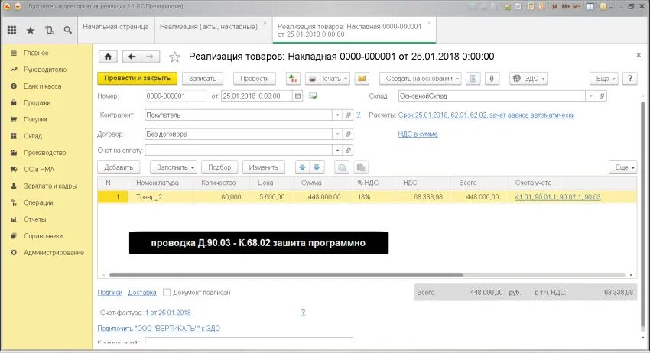Open the Счет-фактура 1 от 25.01.2018 link

(168, 313)
